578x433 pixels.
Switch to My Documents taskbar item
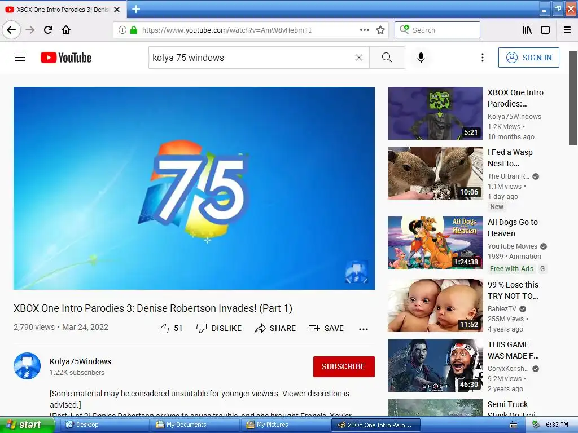(195, 425)
